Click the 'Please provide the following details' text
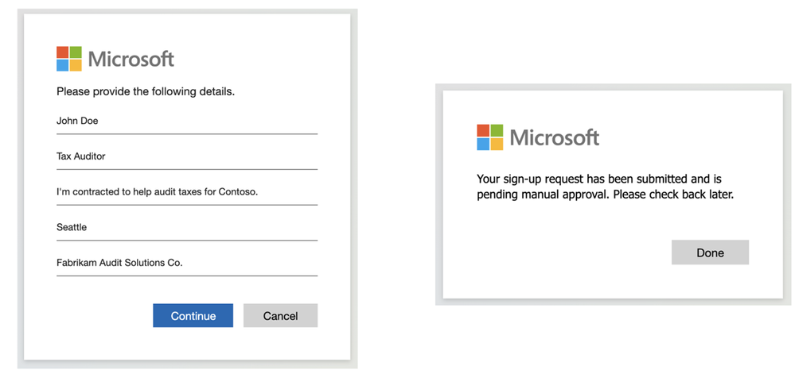 coord(146,91)
